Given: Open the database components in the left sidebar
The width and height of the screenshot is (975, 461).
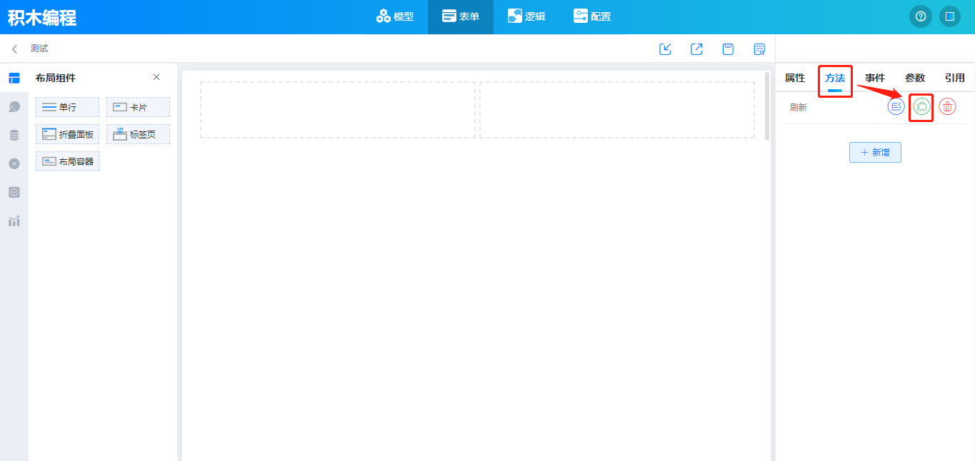Looking at the screenshot, I should 14,136.
